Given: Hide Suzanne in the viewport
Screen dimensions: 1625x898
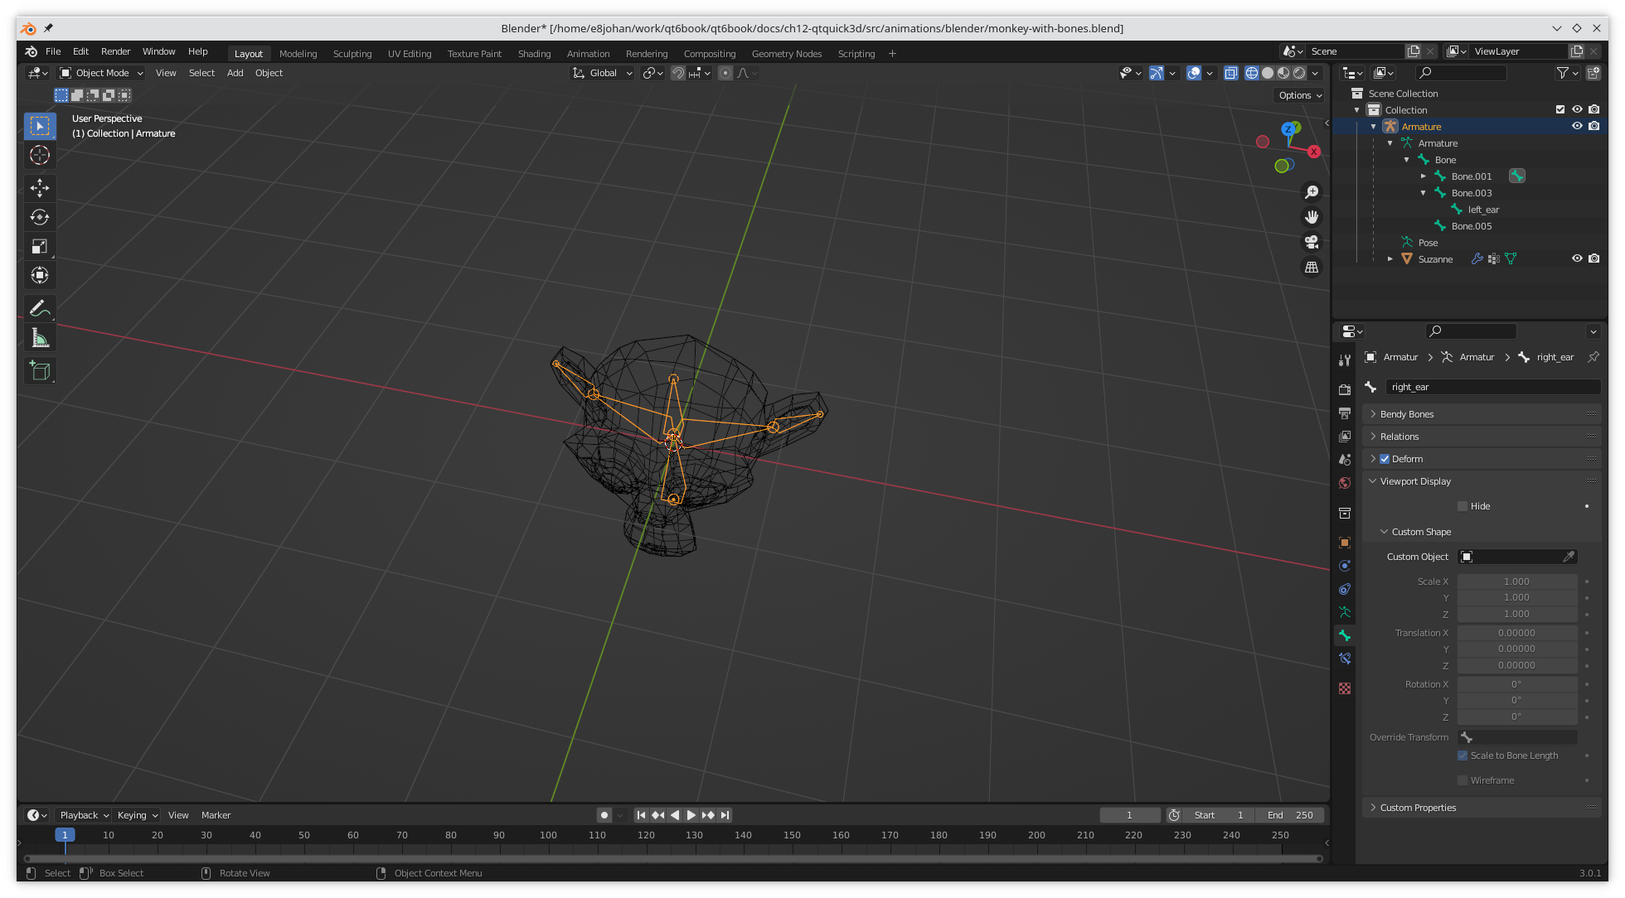Looking at the screenshot, I should coord(1577,258).
